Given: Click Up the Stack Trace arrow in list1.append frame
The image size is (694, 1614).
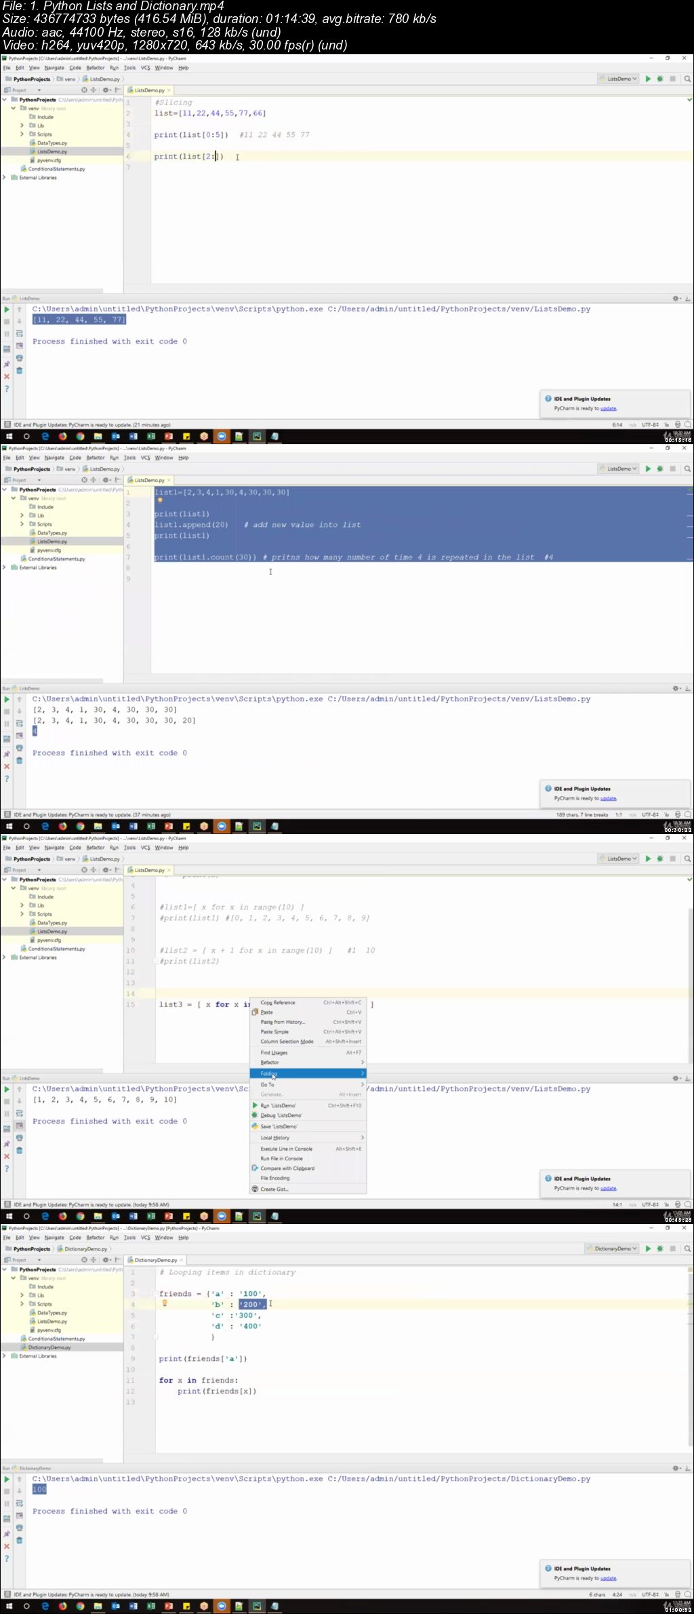Looking at the screenshot, I should point(19,699).
